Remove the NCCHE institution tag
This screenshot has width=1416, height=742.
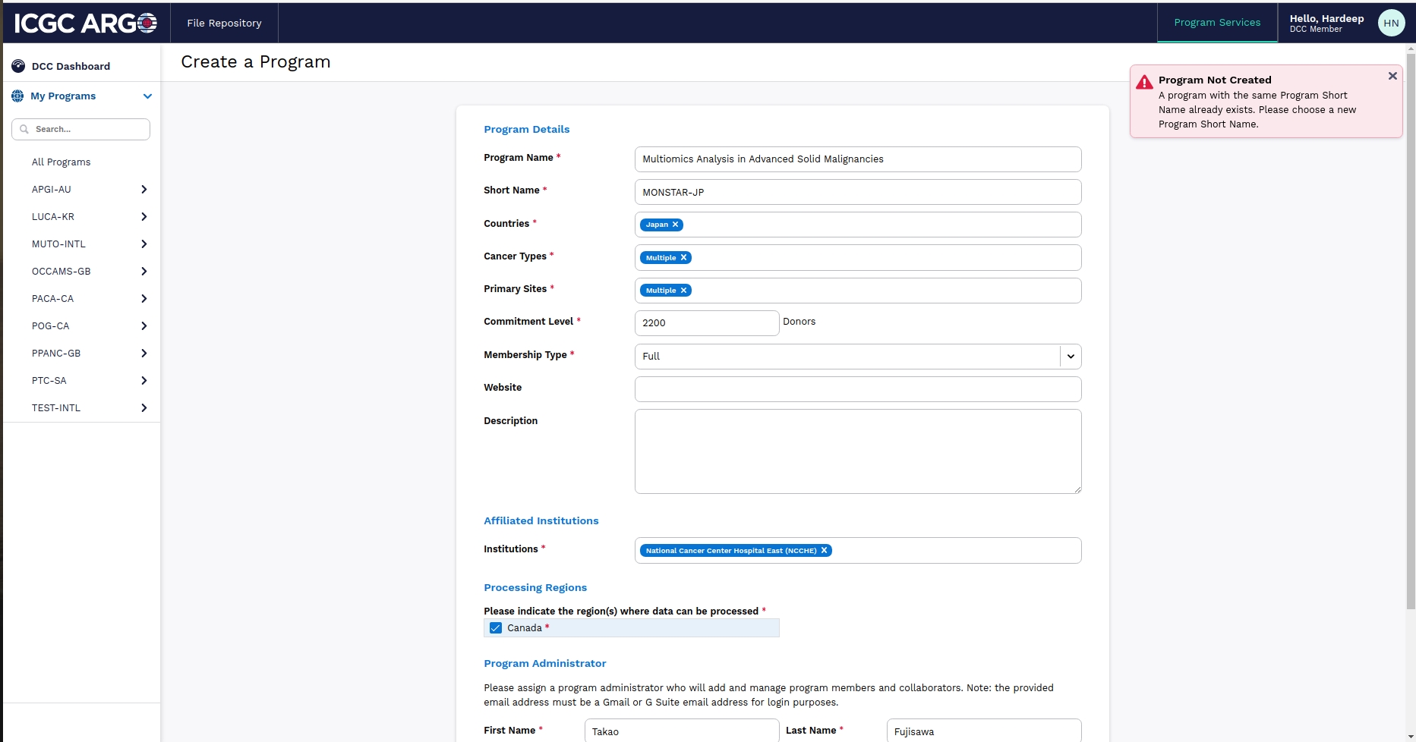tap(824, 550)
